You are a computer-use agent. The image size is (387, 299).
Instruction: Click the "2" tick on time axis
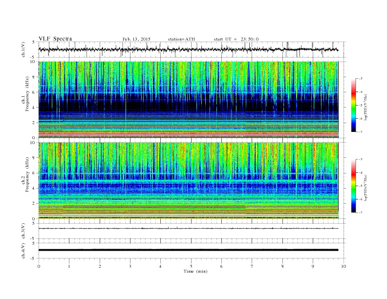pos(100,266)
